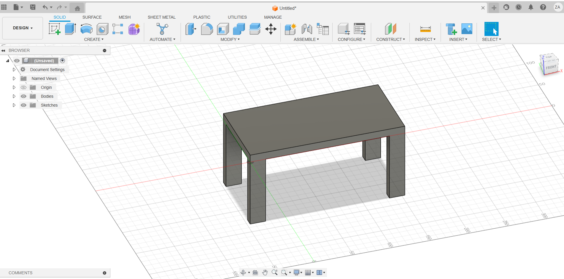Image resolution: width=564 pixels, height=279 pixels.
Task: Switch to the MANAGE tab
Action: (x=273, y=17)
